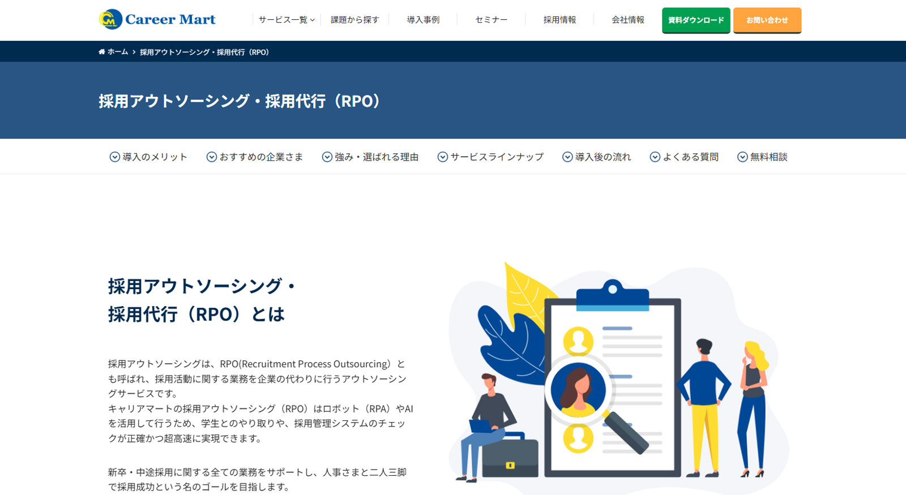
Task: Click the circled arrow icon beside 導入のメリット
Action: coord(114,157)
